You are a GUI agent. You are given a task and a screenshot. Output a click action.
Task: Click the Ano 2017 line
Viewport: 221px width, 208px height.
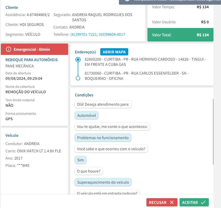pyautogui.click(x=14, y=158)
